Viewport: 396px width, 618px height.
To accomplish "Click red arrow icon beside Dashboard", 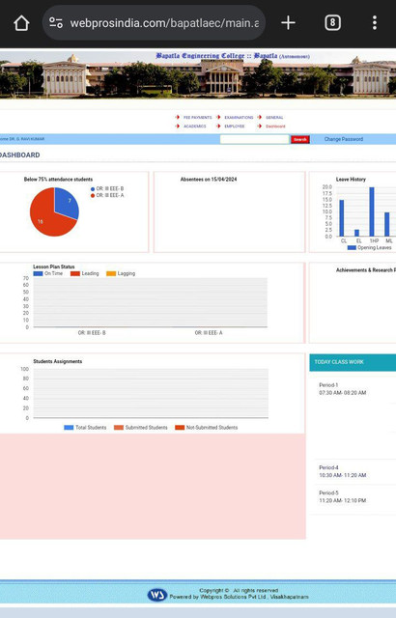I will 259,126.
